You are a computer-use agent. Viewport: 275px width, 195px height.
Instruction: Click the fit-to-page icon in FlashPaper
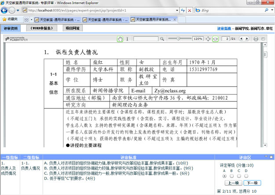click(208, 39)
